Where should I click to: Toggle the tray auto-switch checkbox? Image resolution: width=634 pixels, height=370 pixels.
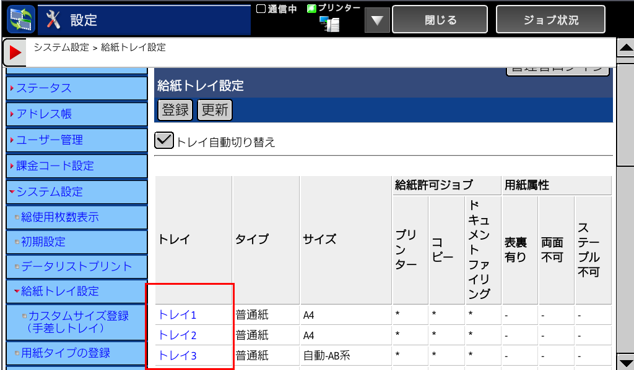click(x=163, y=141)
